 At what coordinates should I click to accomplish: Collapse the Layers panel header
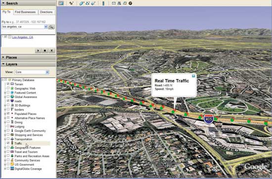(x=28, y=64)
